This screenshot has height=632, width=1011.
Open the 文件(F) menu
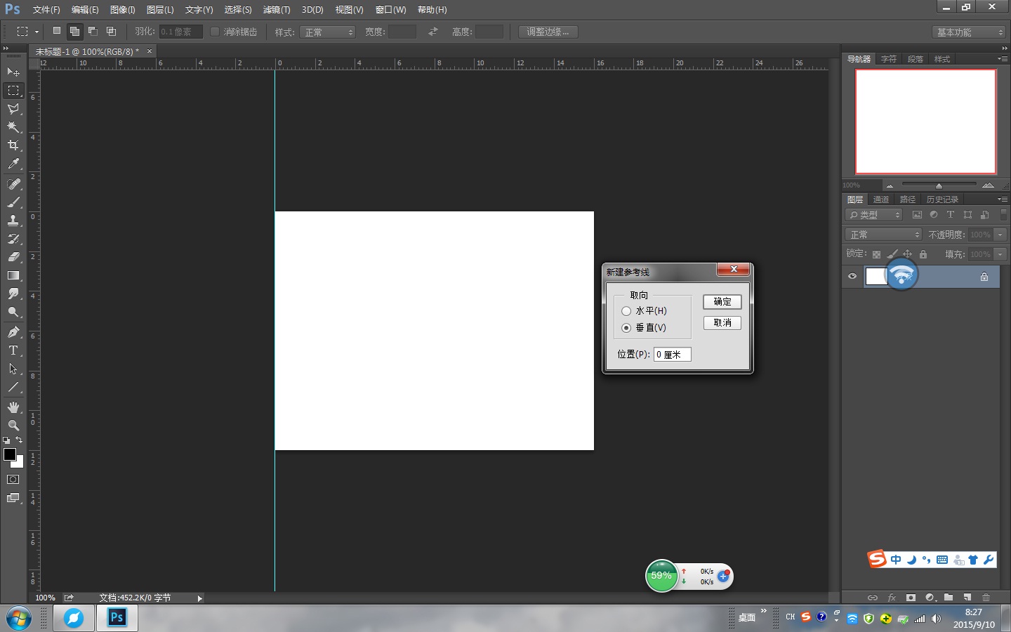click(x=46, y=10)
